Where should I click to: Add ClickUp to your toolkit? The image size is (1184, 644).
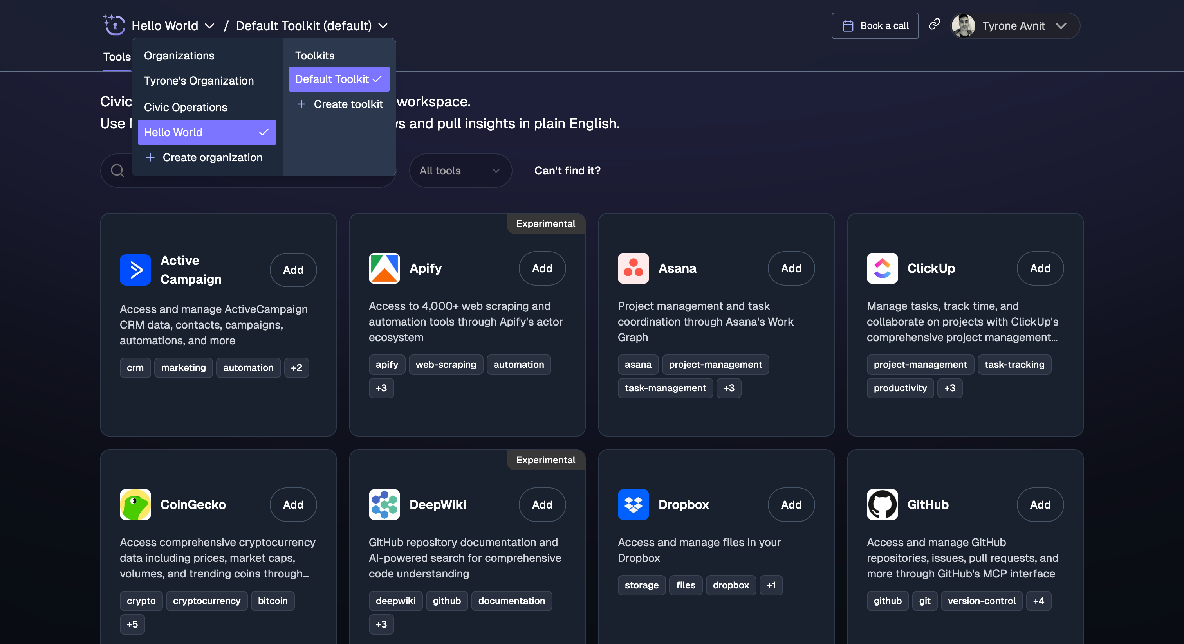pos(1040,268)
